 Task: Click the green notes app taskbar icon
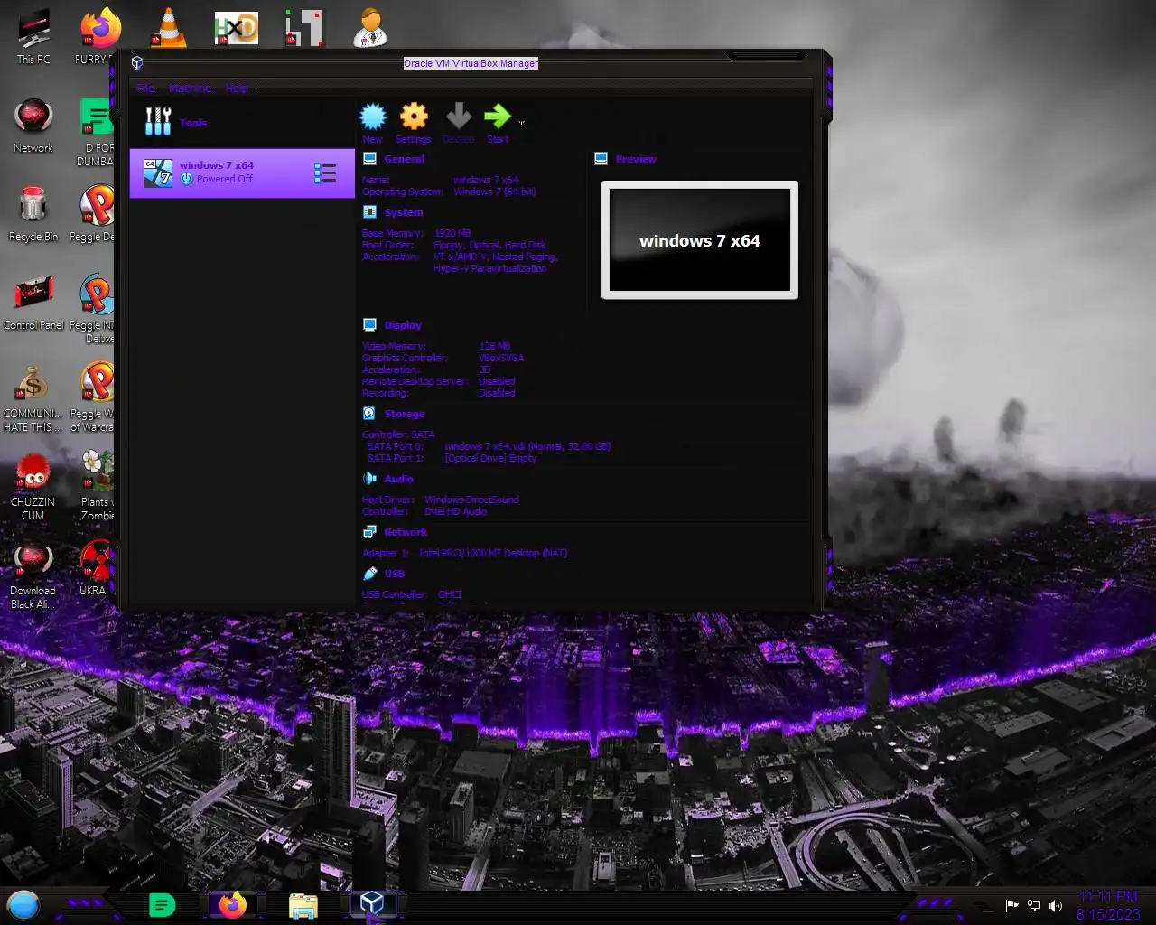162,904
